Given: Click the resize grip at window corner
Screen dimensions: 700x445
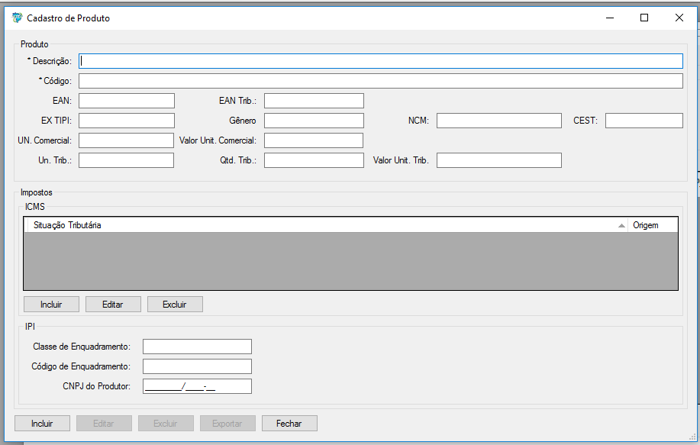Looking at the screenshot, I should 692,437.
